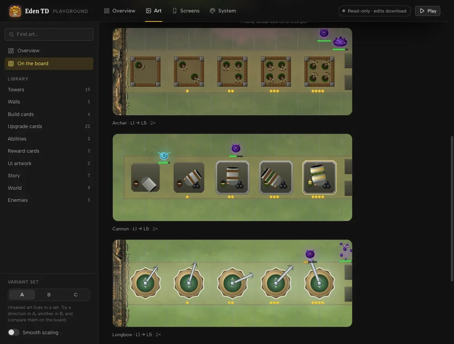The image size is (454, 344).
Task: Open the Overview tab in top navigation
Action: 119,11
